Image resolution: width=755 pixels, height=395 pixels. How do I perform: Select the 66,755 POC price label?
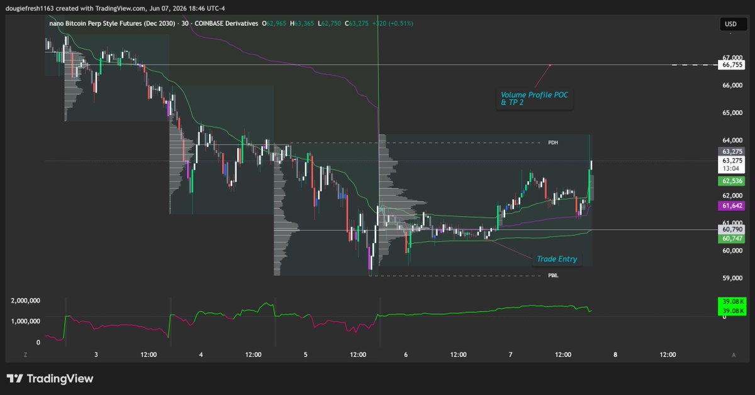point(731,65)
